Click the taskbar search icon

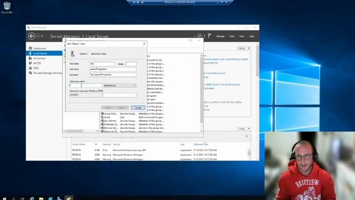pyautogui.click(x=13, y=198)
